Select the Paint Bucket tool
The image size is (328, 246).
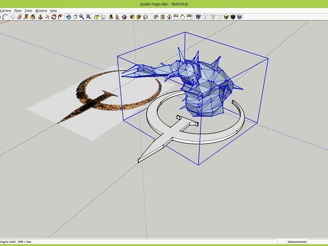(x=33, y=17)
